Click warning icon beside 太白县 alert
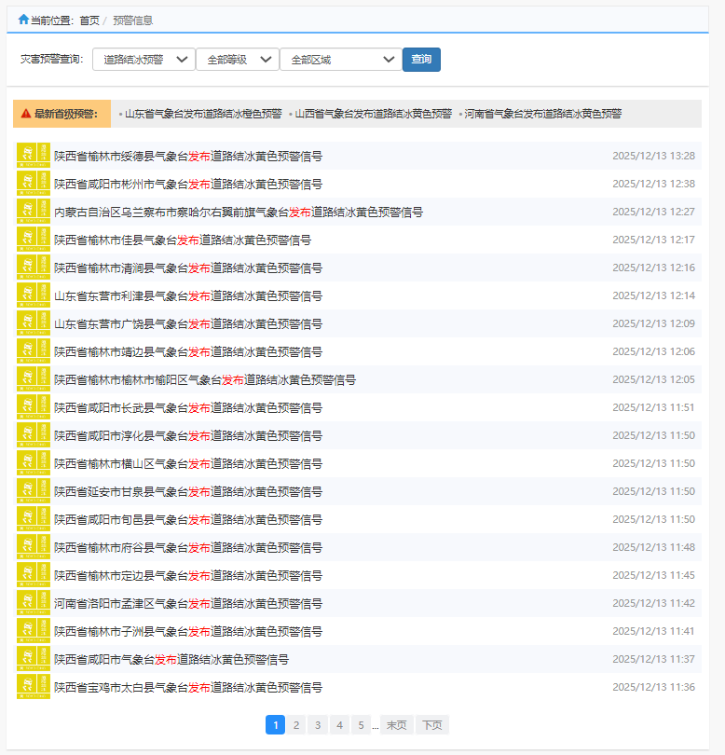 (33, 687)
